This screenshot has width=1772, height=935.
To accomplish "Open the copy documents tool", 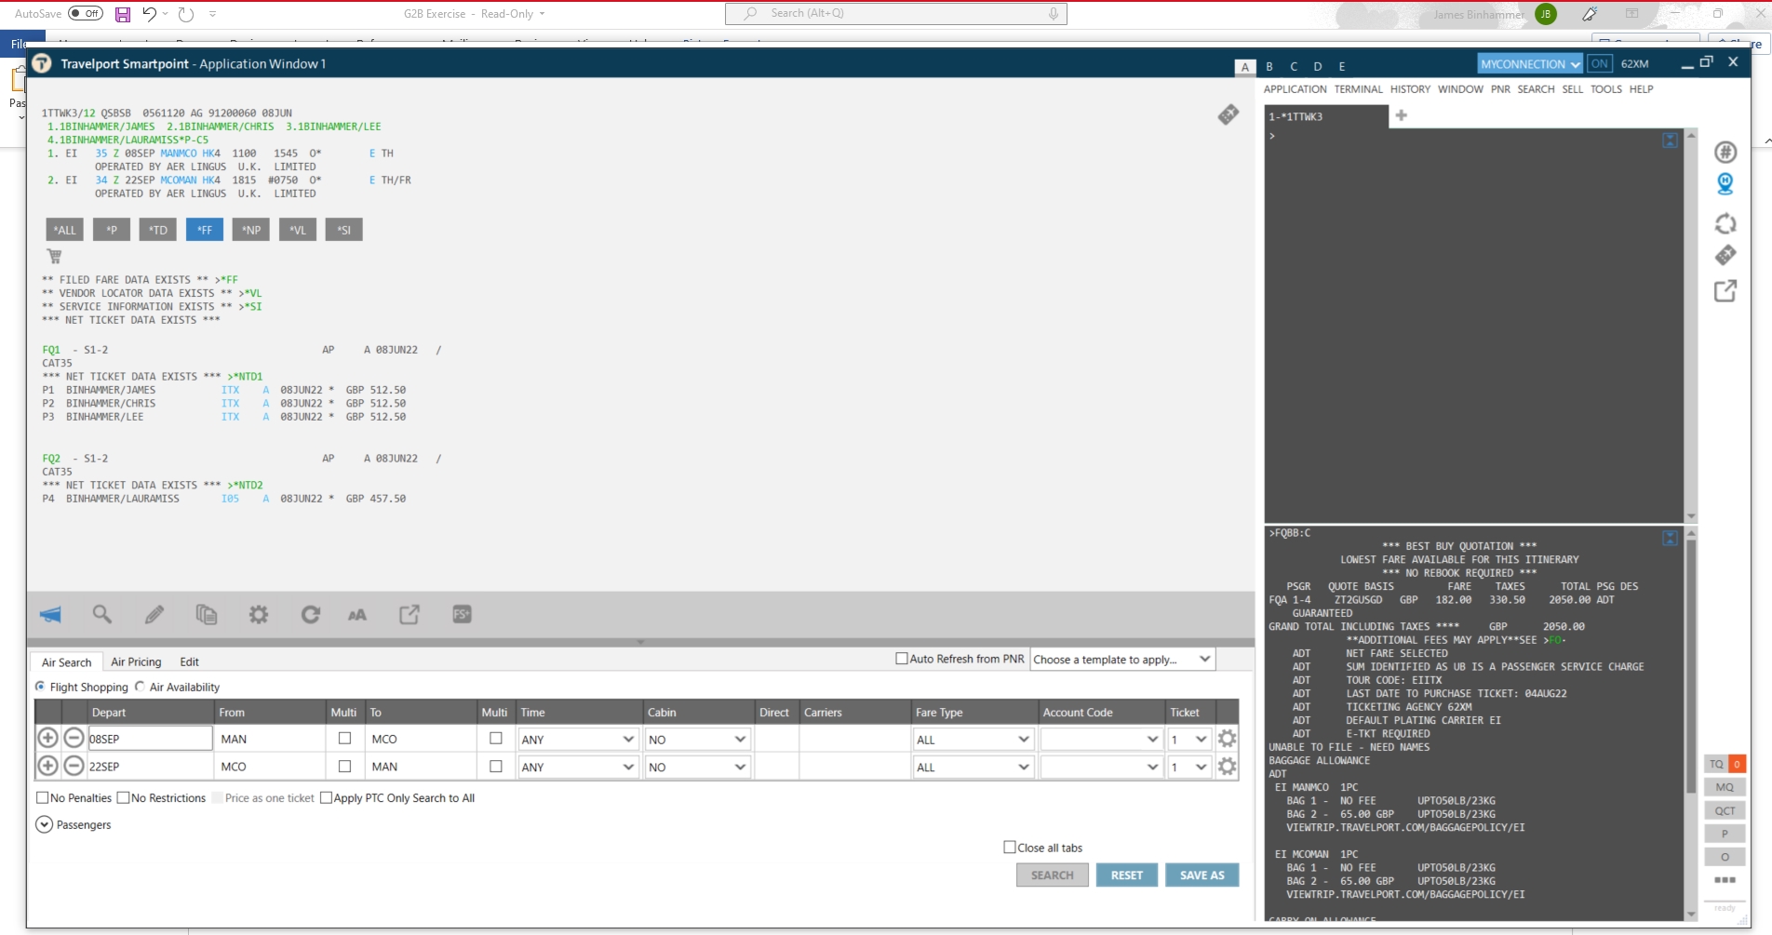I will 207,614.
